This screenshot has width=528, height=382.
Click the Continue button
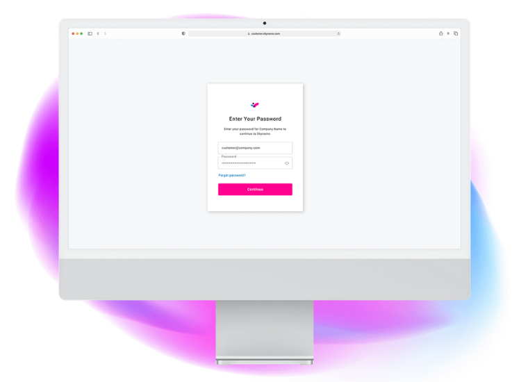click(x=255, y=189)
